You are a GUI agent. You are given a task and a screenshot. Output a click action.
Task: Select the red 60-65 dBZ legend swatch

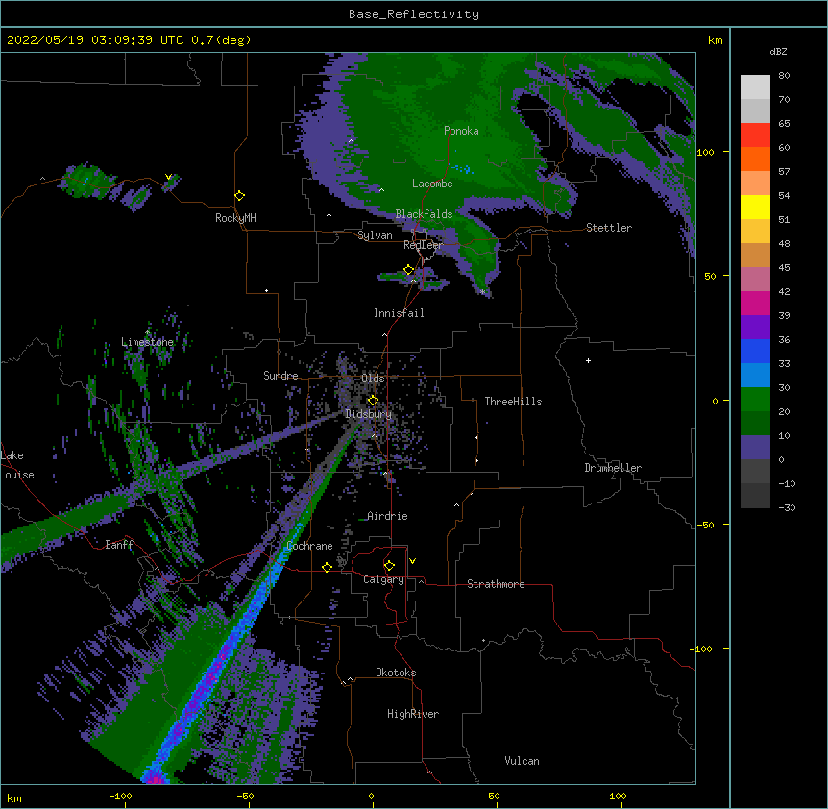[x=755, y=135]
